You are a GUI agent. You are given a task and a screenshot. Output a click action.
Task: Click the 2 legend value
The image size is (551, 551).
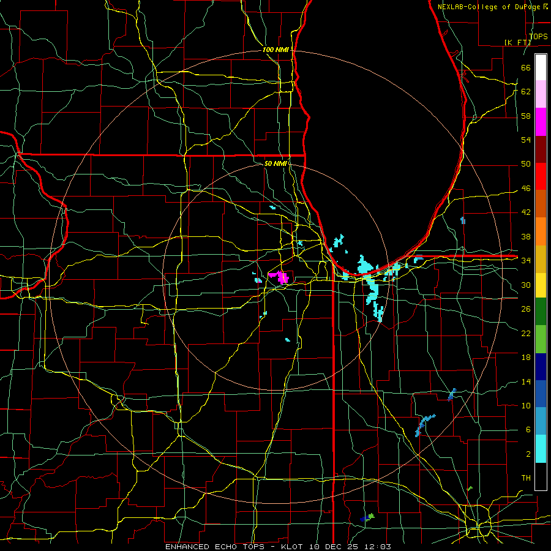coord(528,454)
